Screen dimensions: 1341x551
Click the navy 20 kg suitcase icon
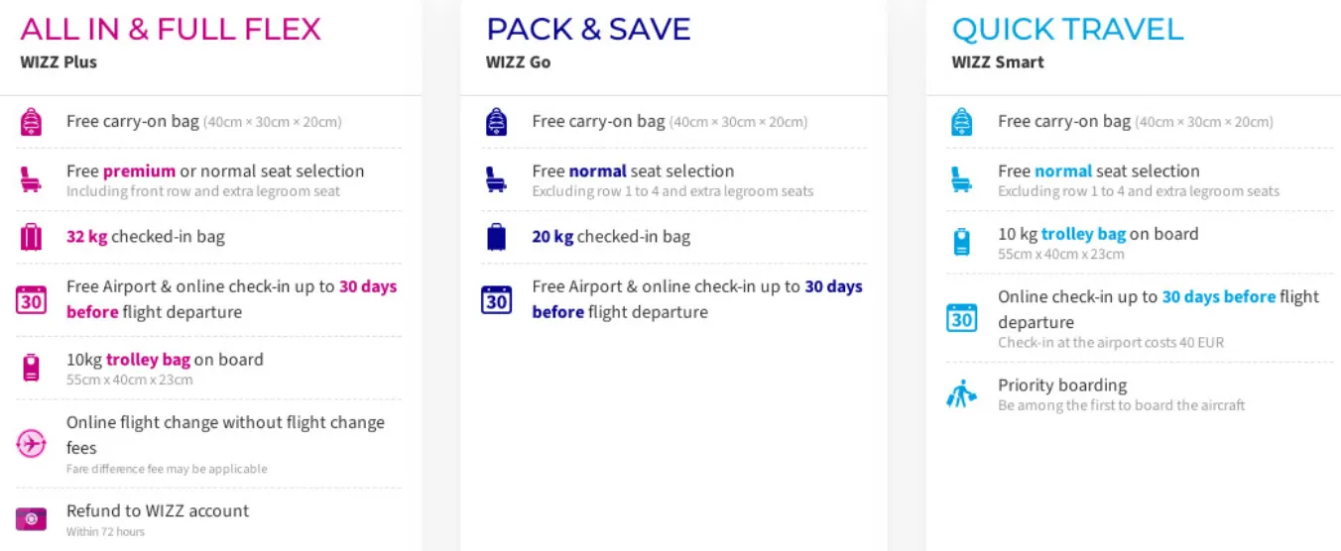click(x=497, y=237)
